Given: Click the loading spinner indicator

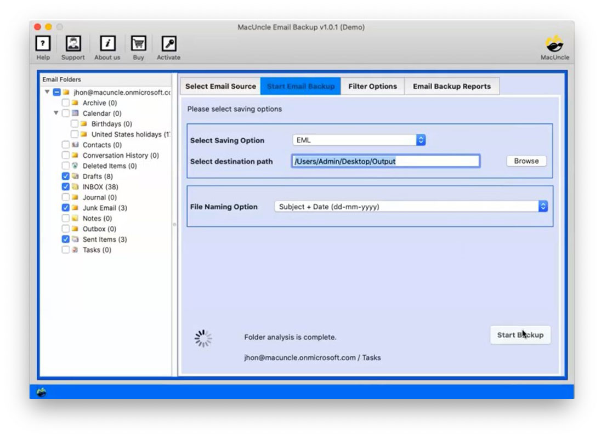Looking at the screenshot, I should (x=203, y=338).
